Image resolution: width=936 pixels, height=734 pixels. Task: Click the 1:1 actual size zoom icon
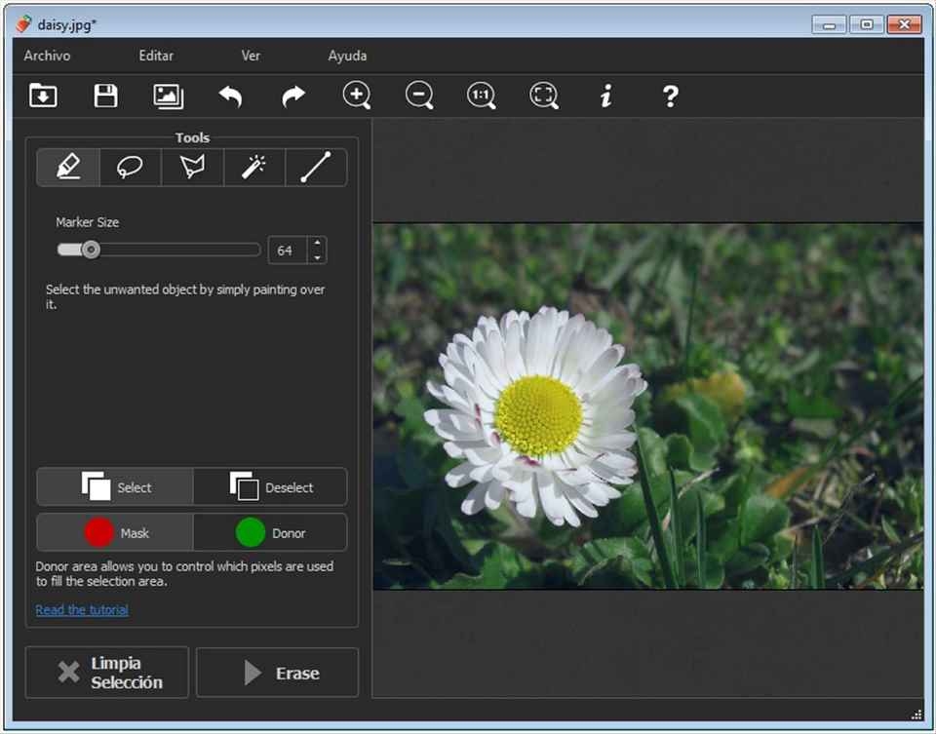click(481, 96)
